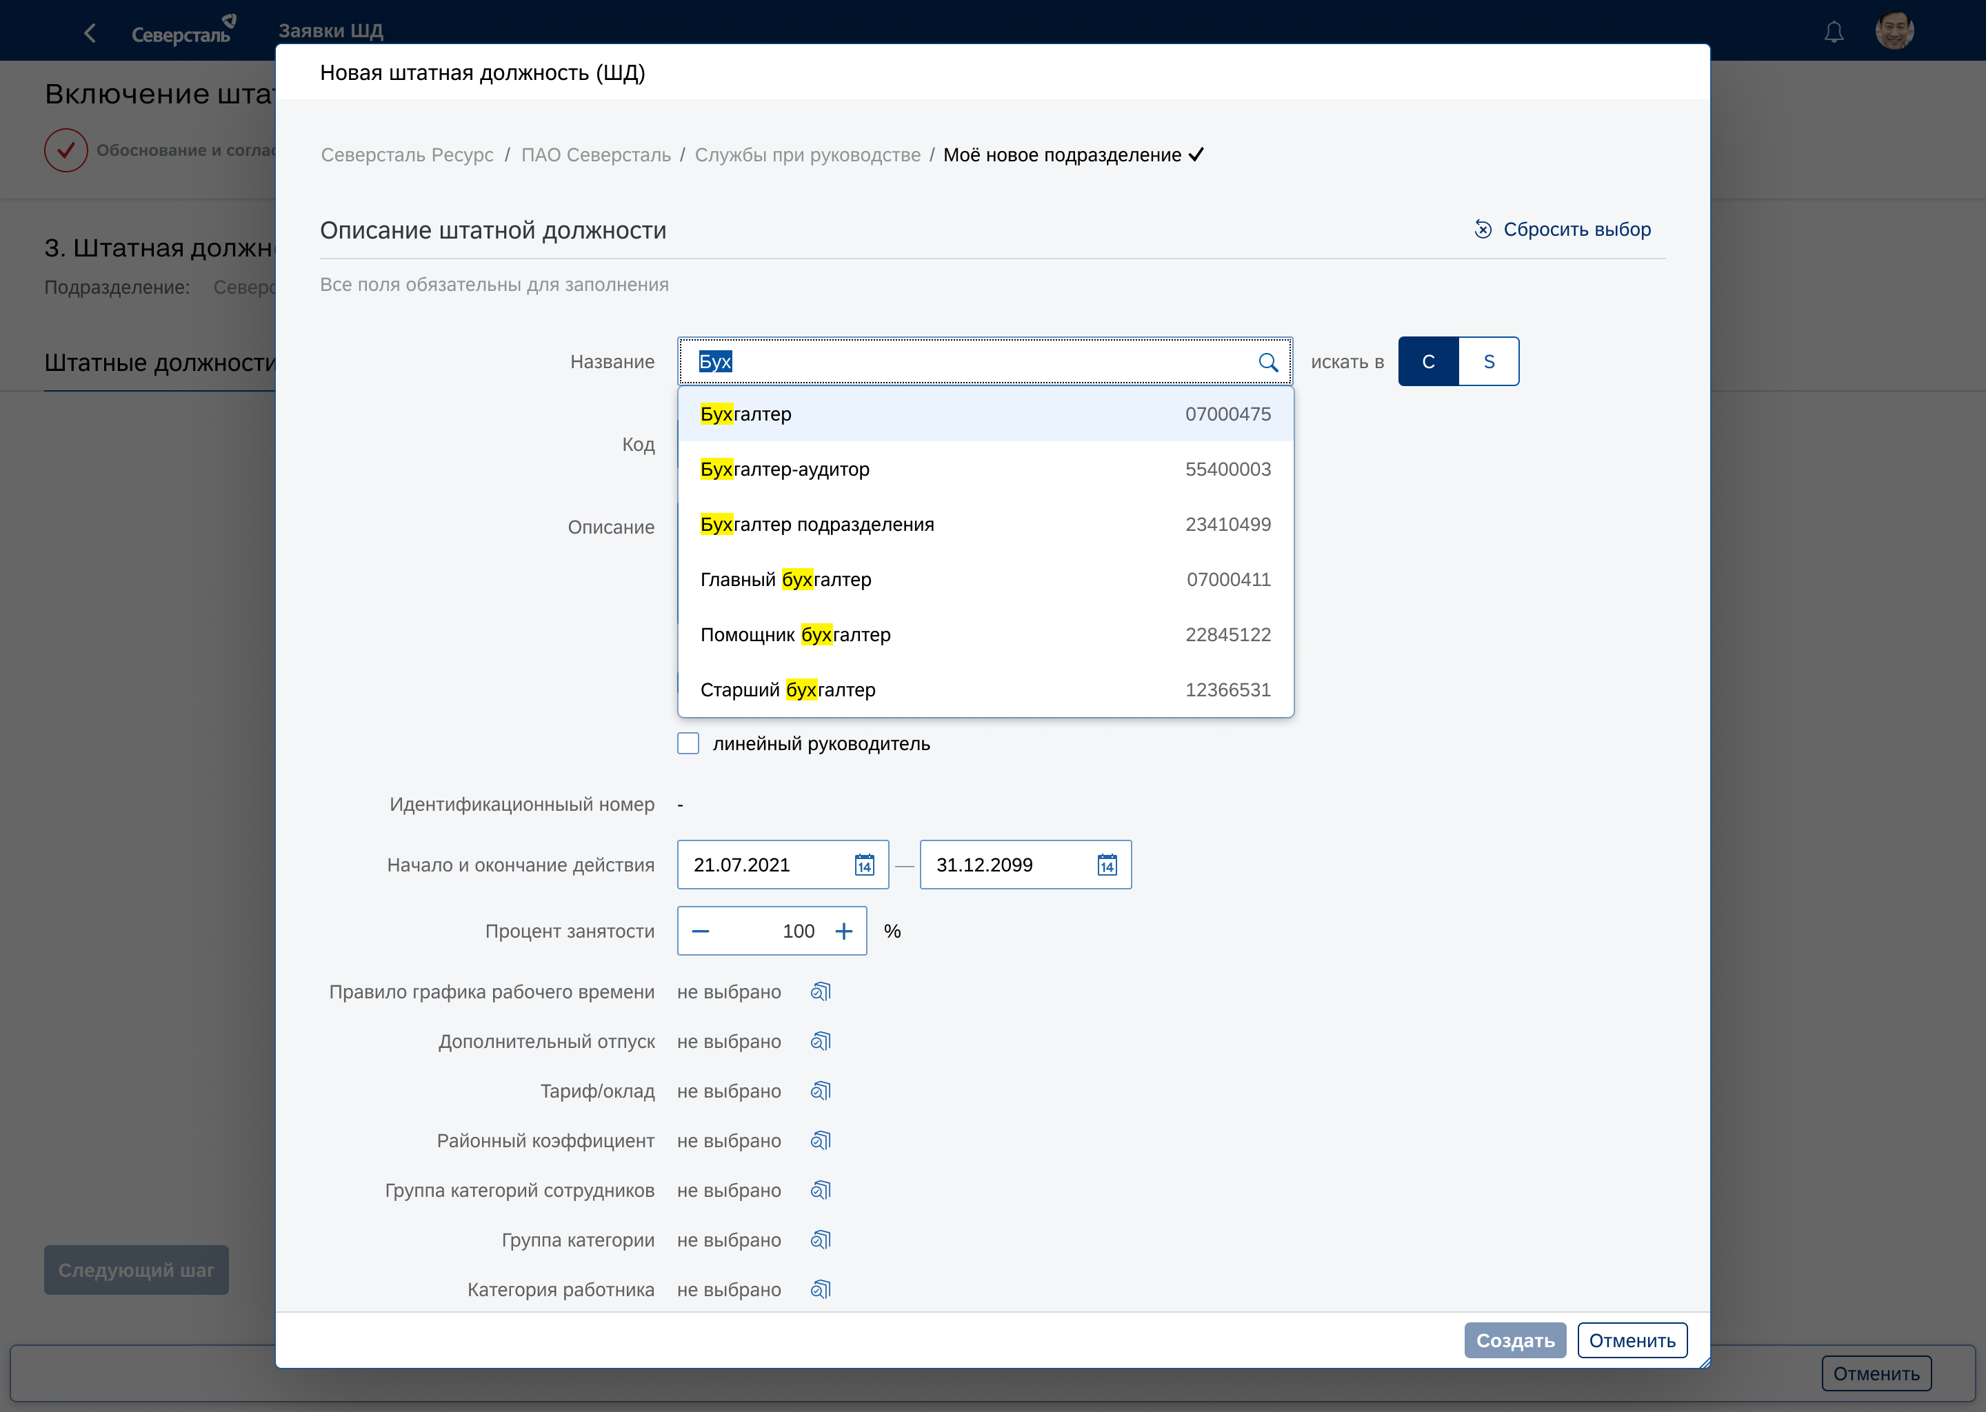The image size is (1986, 1412).
Task: Click the Заявки ШД header title
Action: pos(330,30)
